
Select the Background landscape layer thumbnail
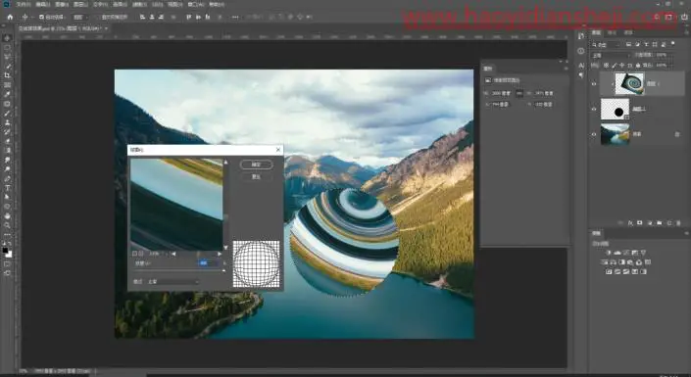(615, 134)
